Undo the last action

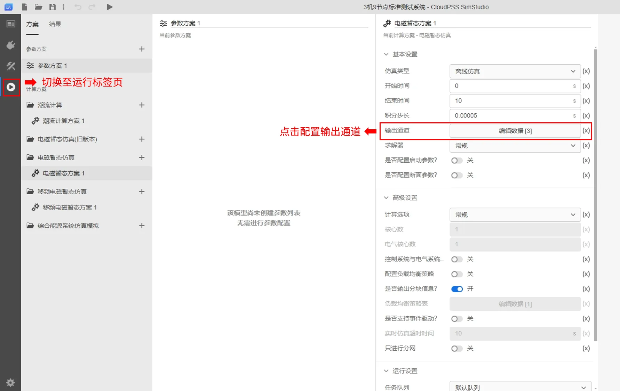(x=78, y=7)
